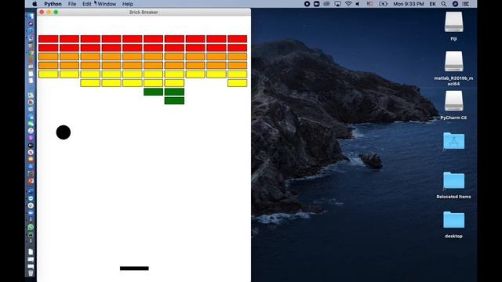Open the File menu
502x282 pixels.
click(x=72, y=4)
